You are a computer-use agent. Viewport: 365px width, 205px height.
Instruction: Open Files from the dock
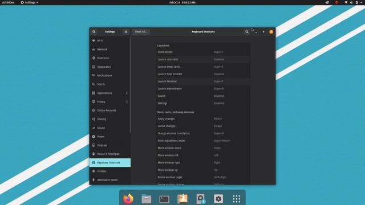147,199
